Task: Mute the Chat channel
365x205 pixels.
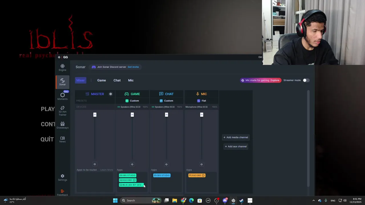Action: click(166, 164)
